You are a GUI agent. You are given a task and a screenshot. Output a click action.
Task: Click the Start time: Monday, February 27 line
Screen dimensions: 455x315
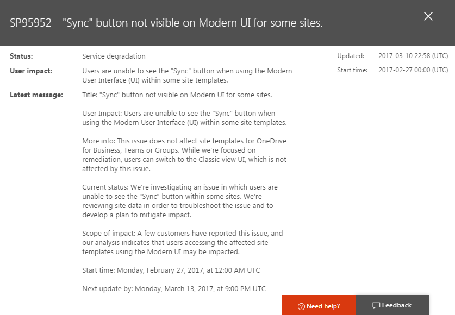tap(171, 270)
